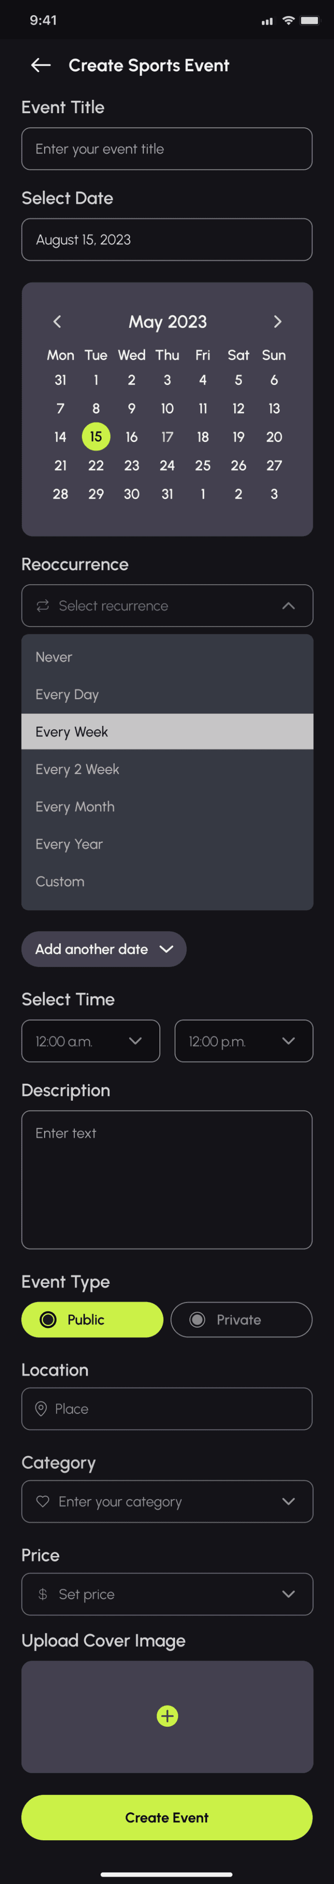
Task: Select the Public event type
Action: [x=92, y=1319]
